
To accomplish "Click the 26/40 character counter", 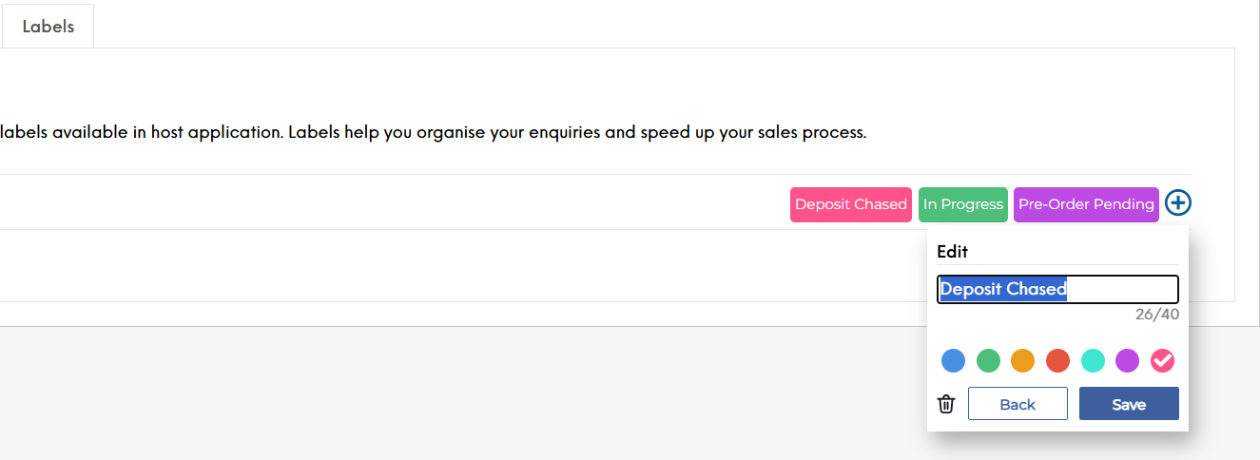I will [x=1156, y=315].
